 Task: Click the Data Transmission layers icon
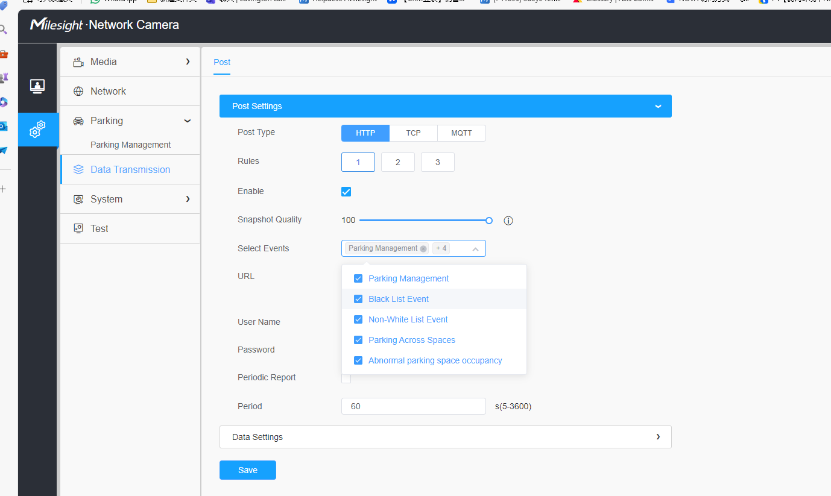78,169
